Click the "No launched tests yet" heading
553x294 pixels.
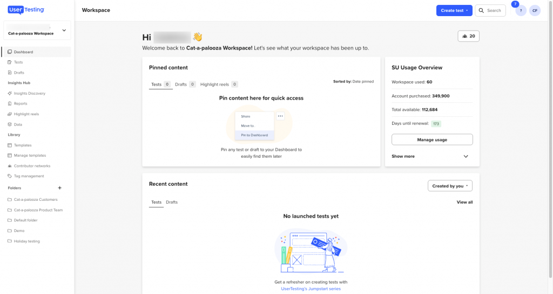[311, 216]
